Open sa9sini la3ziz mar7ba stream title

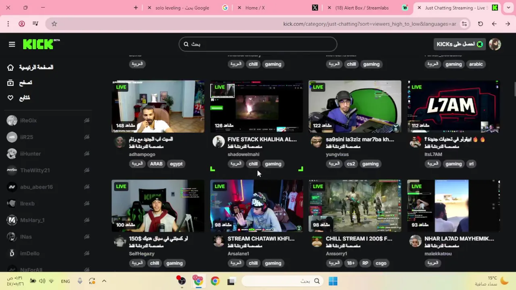pyautogui.click(x=360, y=139)
